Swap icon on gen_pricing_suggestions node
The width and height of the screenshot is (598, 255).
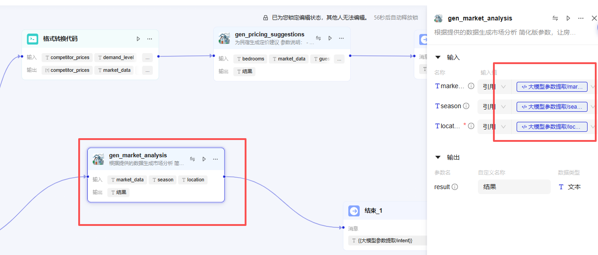[x=318, y=38]
